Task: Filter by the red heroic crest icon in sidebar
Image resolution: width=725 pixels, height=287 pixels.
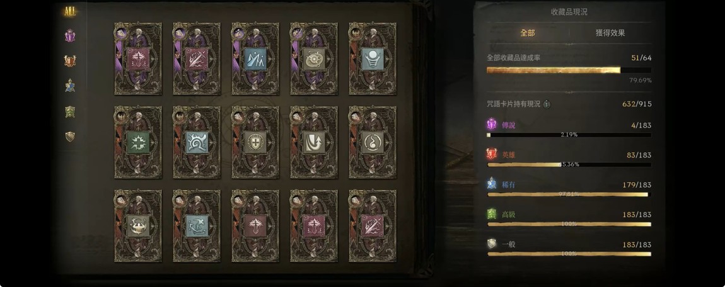Action: pyautogui.click(x=70, y=61)
